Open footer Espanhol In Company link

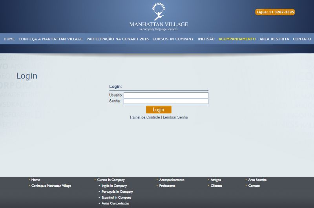(x=116, y=197)
